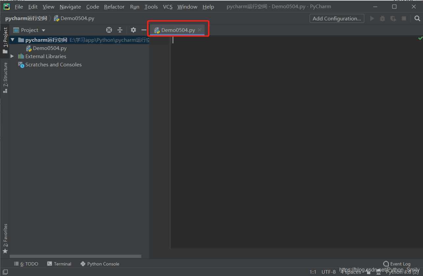Click Demo0504.py breadcrumb in navigation bar
The width and height of the screenshot is (423, 276).
pos(74,18)
